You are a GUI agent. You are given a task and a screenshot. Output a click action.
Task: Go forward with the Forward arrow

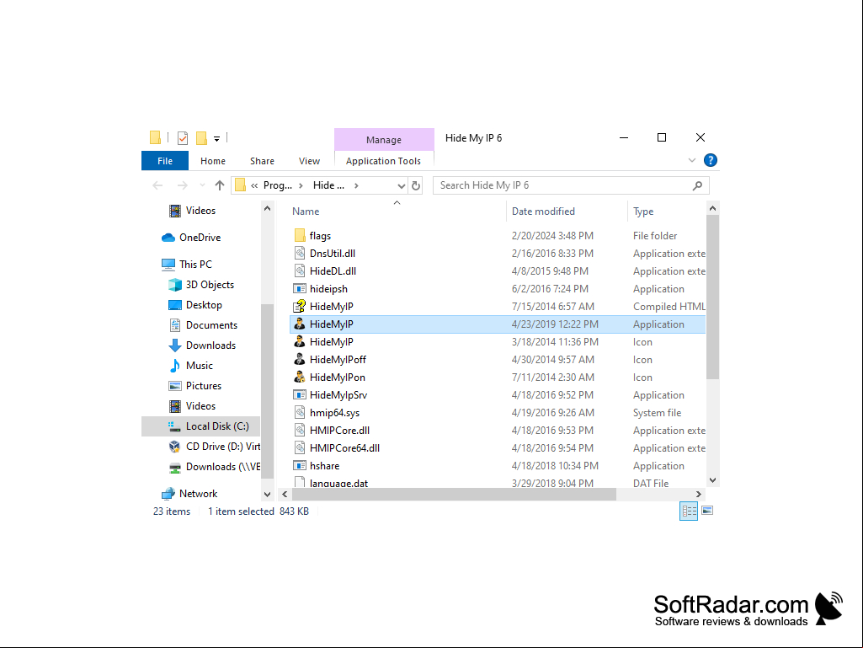(x=182, y=185)
